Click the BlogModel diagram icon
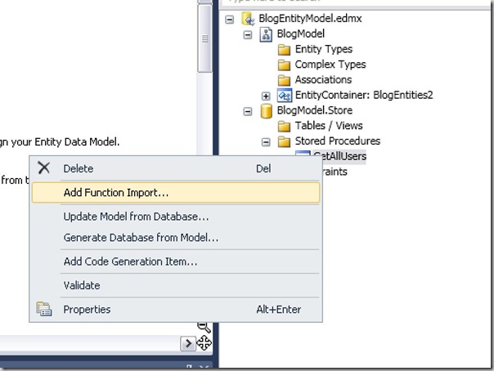 [x=266, y=34]
